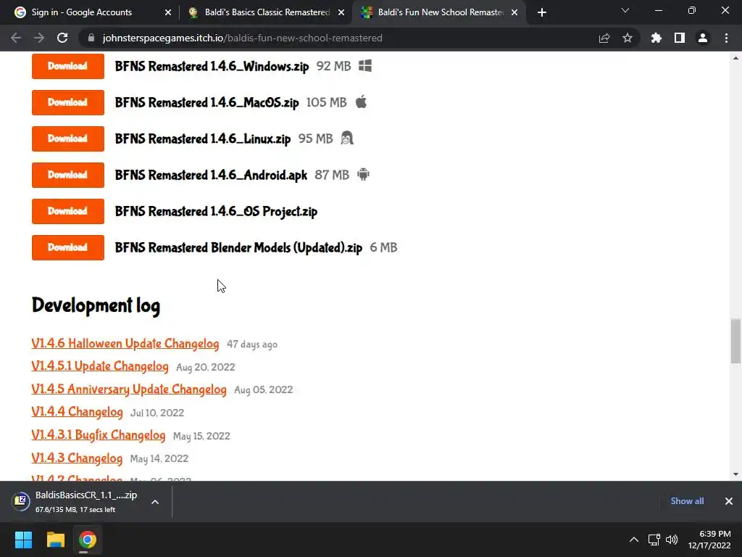The image size is (742, 557).
Task: Click scrollbar down arrow
Action: pyautogui.click(x=735, y=474)
